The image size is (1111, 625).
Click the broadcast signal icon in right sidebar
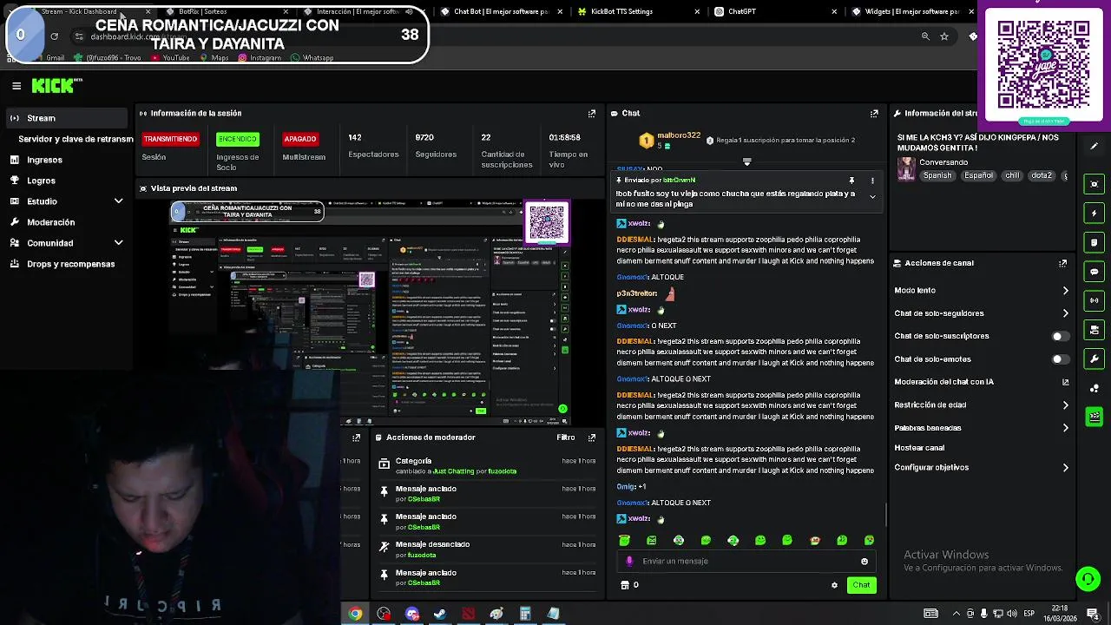[x=1095, y=300]
